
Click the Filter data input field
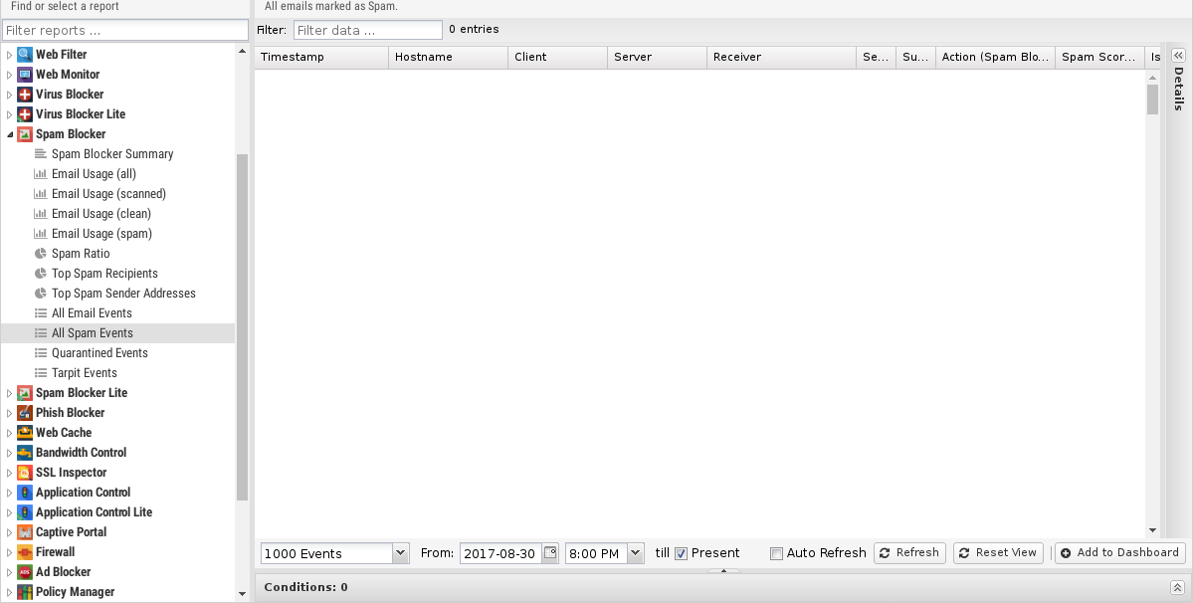(367, 30)
